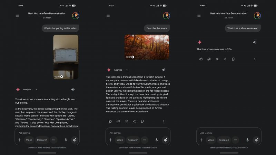Open more tools ellipsis in middle screen
The image size is (276, 155).
click(145, 140)
